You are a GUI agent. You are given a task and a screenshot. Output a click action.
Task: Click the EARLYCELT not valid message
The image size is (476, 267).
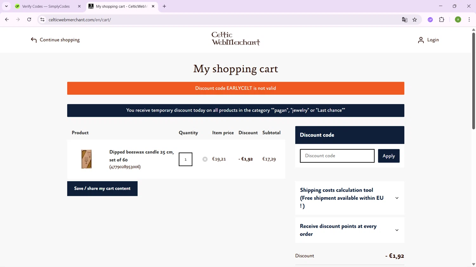click(235, 88)
